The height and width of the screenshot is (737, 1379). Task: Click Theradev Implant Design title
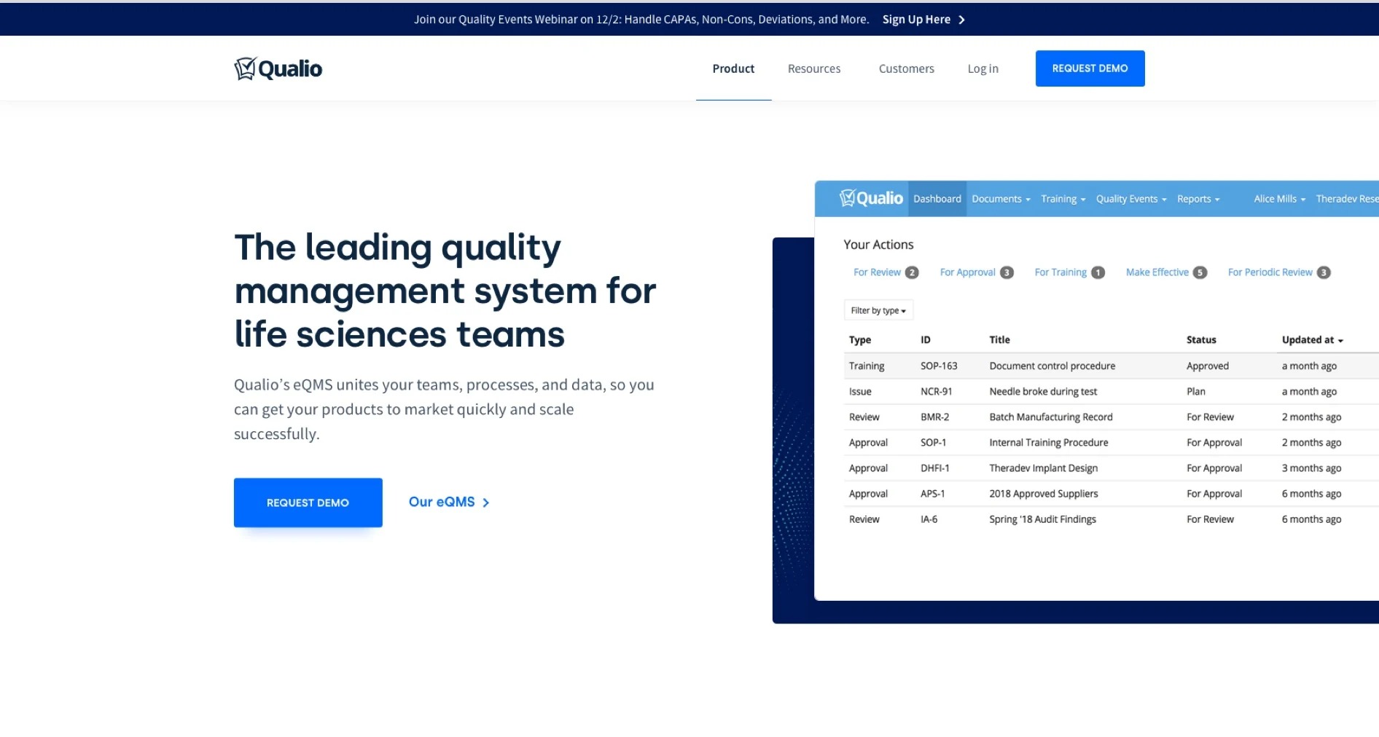tap(1043, 468)
